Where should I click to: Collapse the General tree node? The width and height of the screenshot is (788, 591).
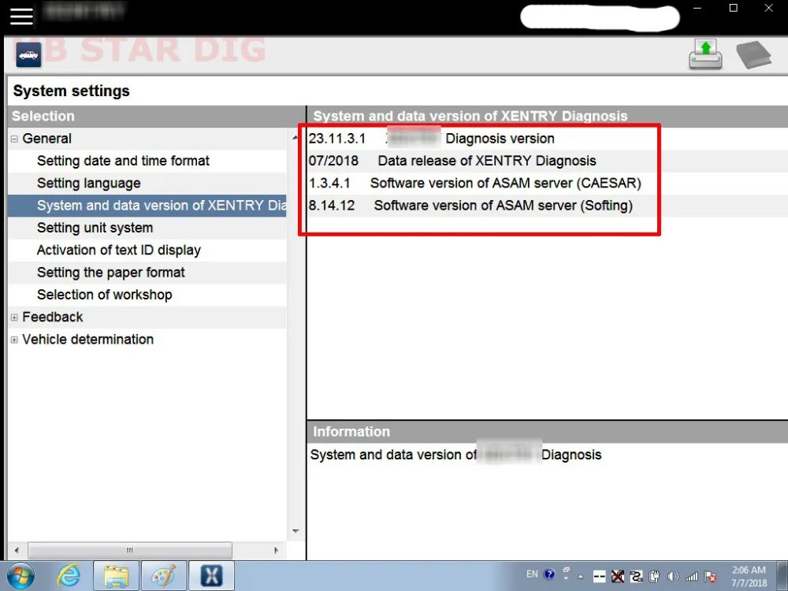tap(14, 139)
